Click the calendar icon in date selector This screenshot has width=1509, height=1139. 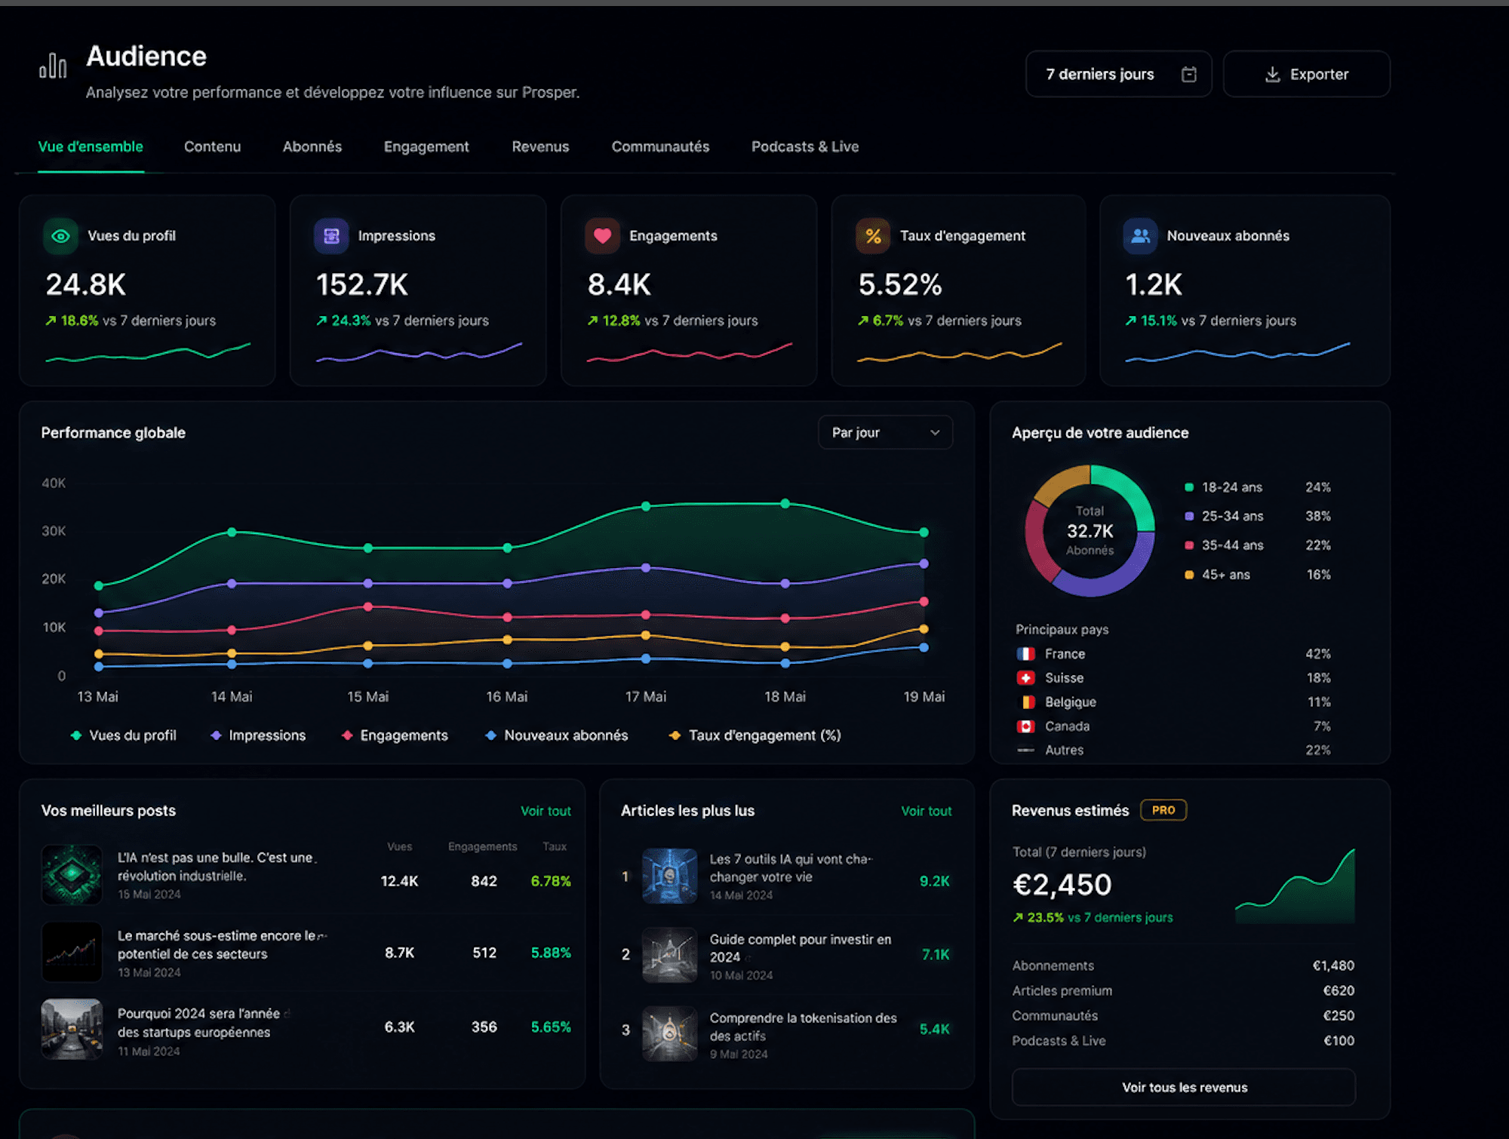pos(1189,74)
